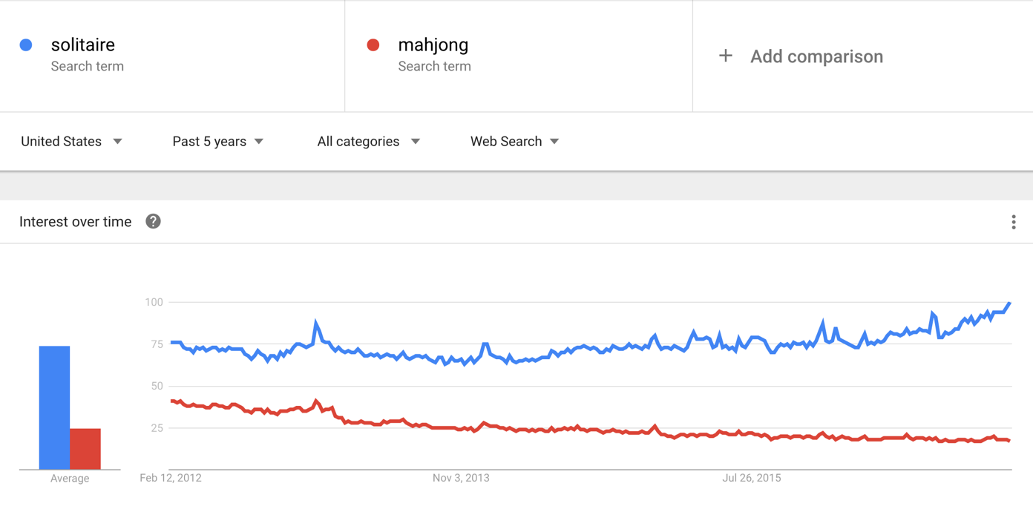Click the Average label under the bars
The height and width of the screenshot is (512, 1033).
70,479
